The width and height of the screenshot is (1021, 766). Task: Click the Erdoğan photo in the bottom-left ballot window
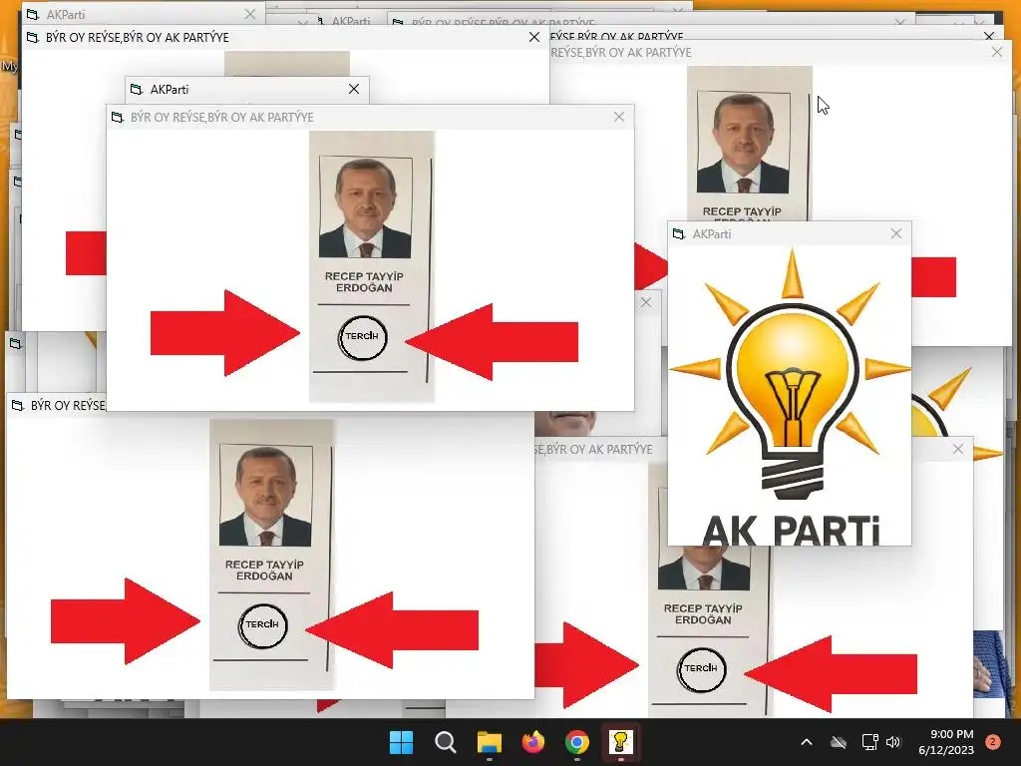(x=265, y=496)
